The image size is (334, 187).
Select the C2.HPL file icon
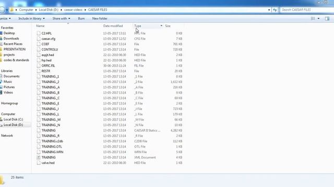pyautogui.click(x=39, y=33)
